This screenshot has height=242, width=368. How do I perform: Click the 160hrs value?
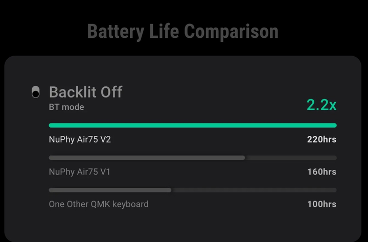(322, 172)
